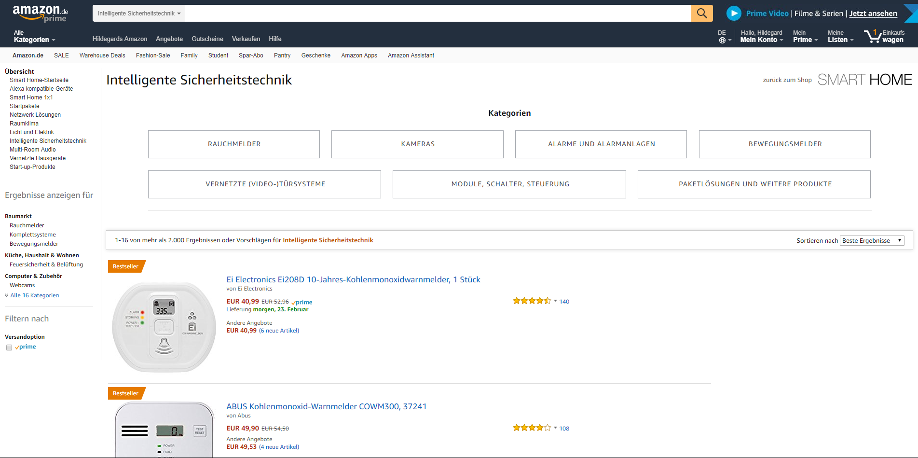This screenshot has height=458, width=918.
Task: Click the Amazon.de Prime logo
Action: point(40,14)
